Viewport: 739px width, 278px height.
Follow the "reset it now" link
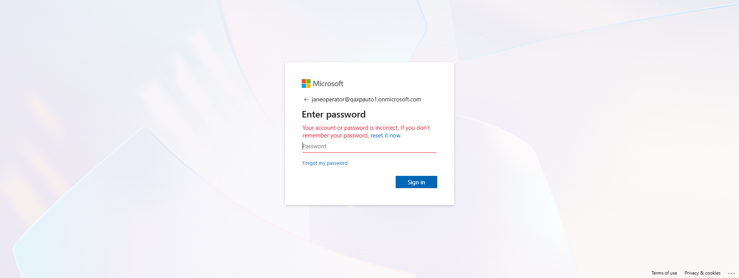pyautogui.click(x=386, y=136)
